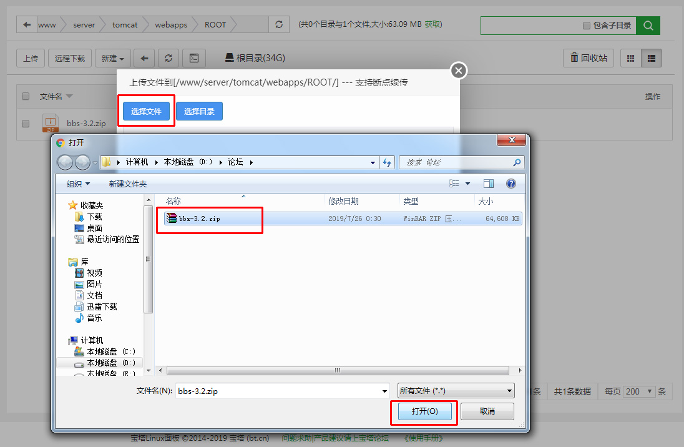The width and height of the screenshot is (684, 447).
Task: Close the upload dialog with X
Action: [x=459, y=71]
